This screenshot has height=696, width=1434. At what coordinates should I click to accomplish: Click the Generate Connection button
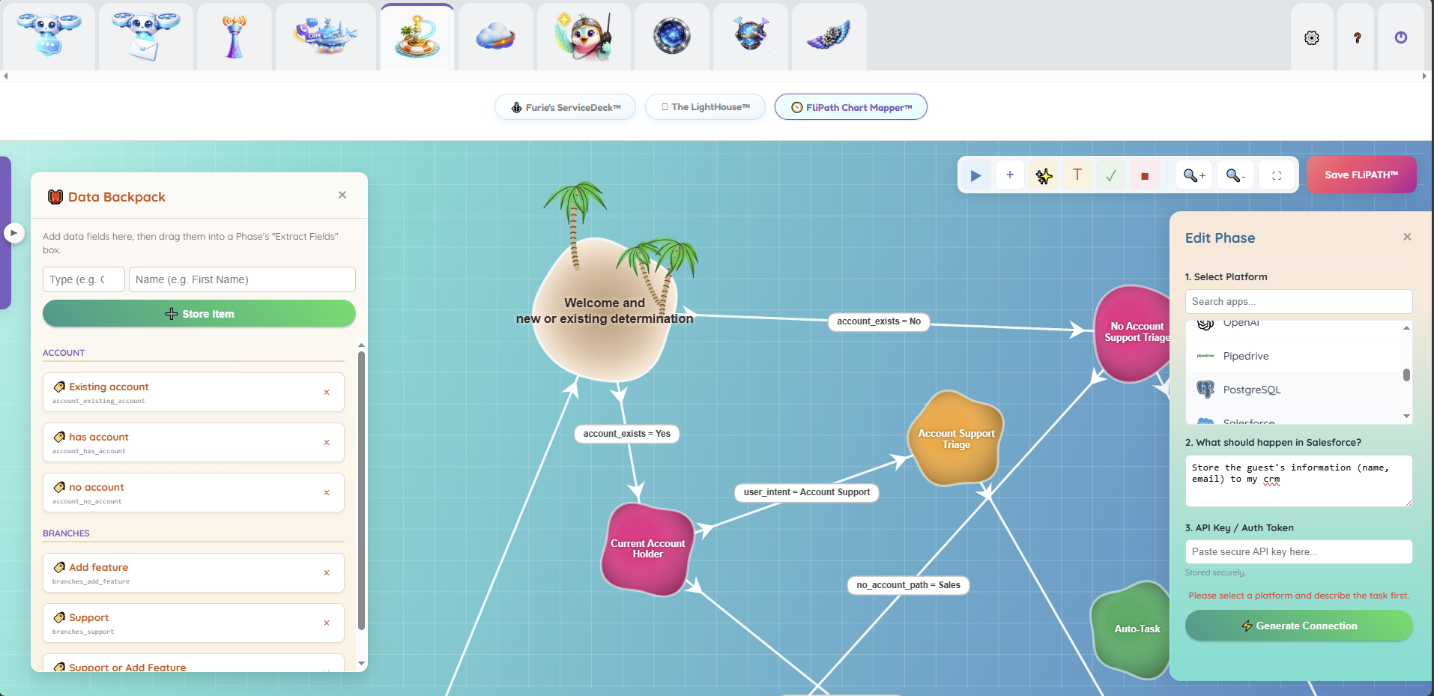[1298, 626]
